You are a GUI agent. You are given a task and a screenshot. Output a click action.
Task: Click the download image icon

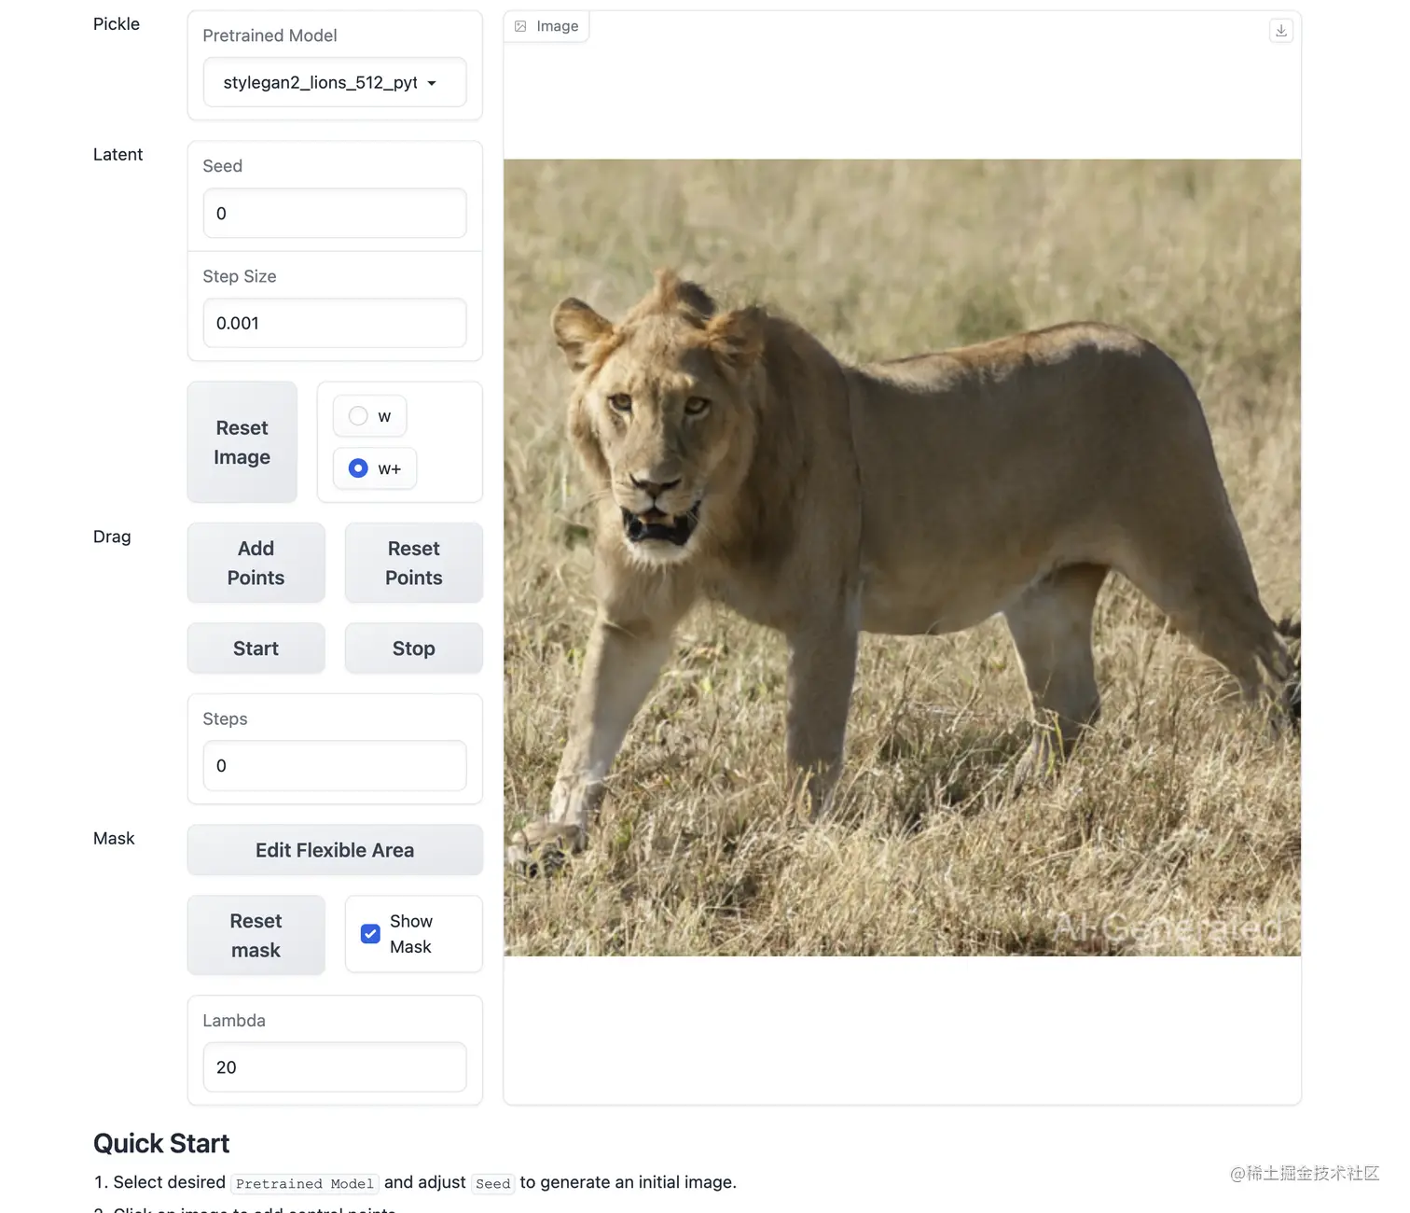coord(1281,31)
